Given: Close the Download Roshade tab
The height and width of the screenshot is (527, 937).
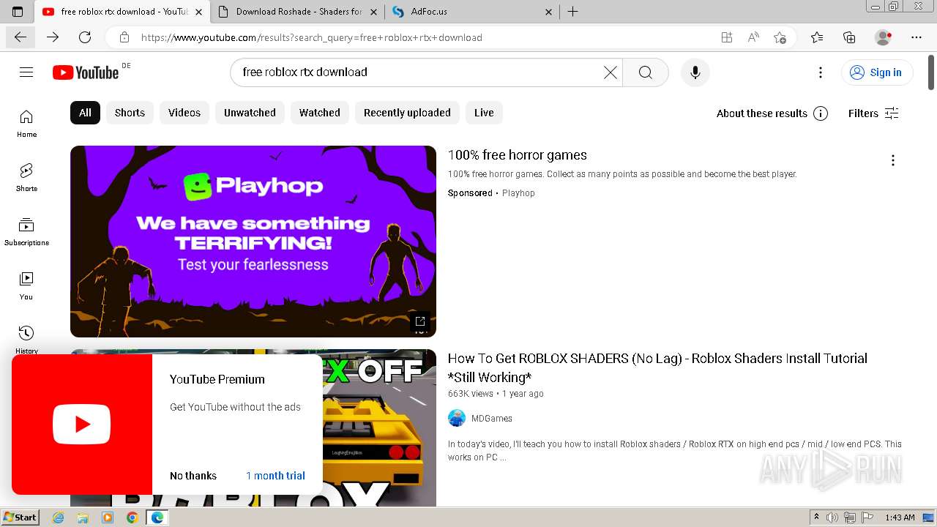Looking at the screenshot, I should coord(374,12).
